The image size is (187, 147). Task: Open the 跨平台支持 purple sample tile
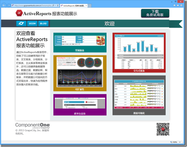click(80, 105)
